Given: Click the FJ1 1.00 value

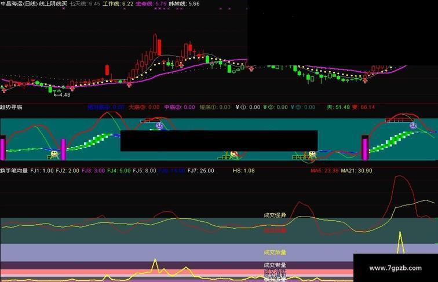Looking at the screenshot, I should pyautogui.click(x=42, y=171).
